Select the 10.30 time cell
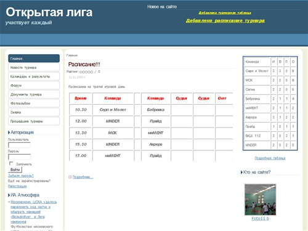308x231 pixels. (x=81, y=110)
